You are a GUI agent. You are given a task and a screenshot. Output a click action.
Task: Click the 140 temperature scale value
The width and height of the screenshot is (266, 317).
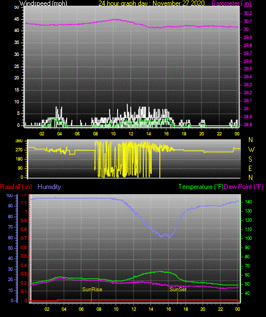(248, 202)
